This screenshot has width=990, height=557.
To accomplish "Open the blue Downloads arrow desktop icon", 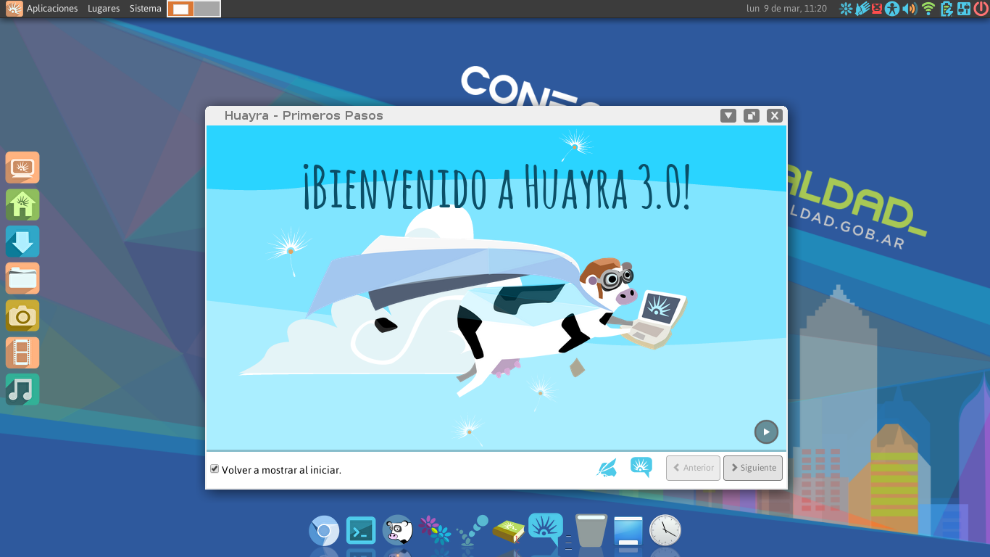I will [22, 242].
